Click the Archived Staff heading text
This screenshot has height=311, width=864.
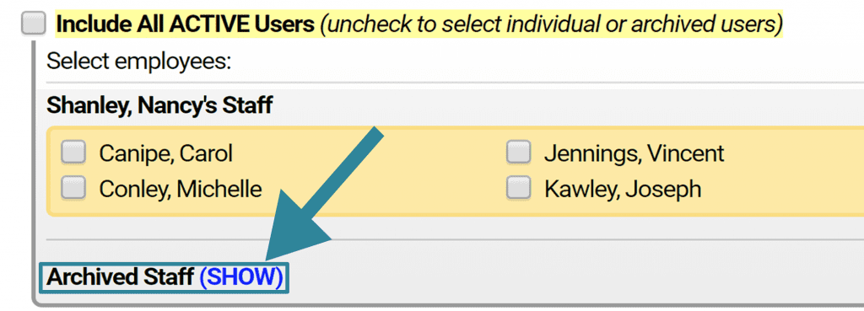(x=120, y=277)
